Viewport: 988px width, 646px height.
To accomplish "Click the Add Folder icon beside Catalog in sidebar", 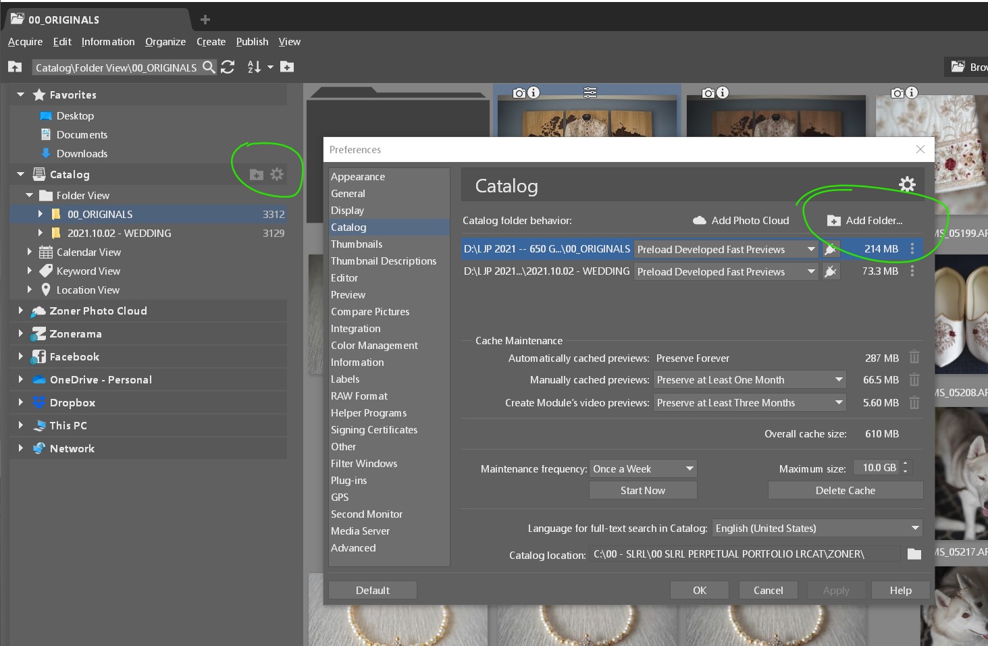I will [257, 175].
